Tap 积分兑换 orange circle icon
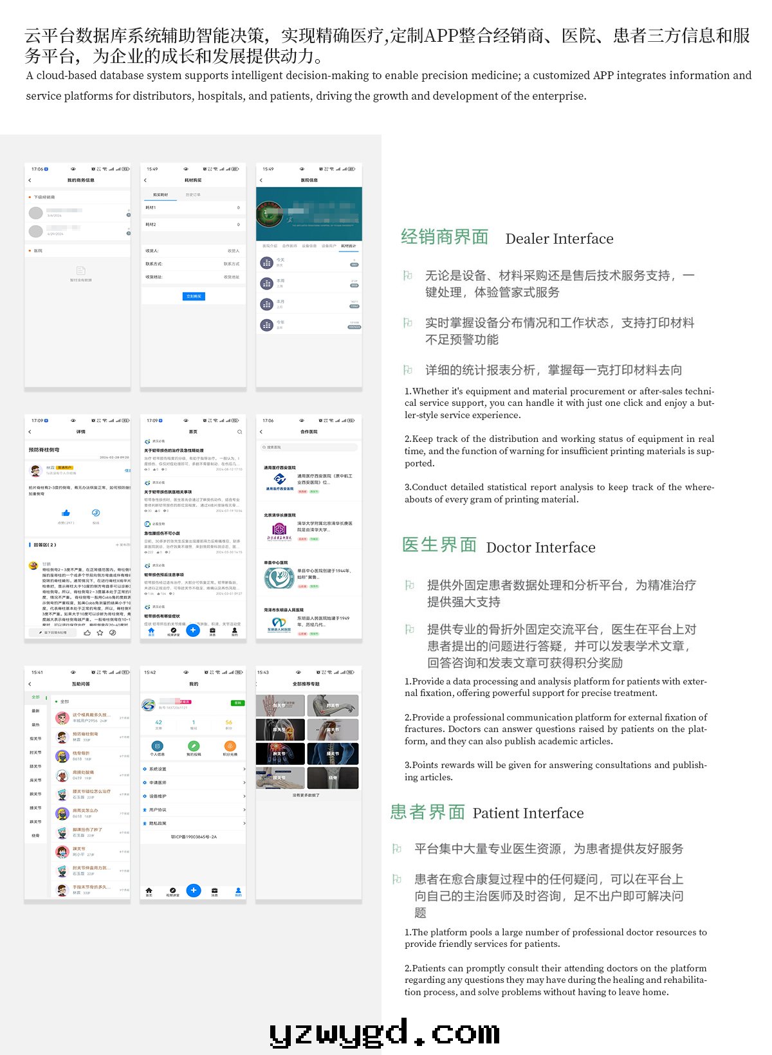Image resolution: width=772 pixels, height=1055 pixels. tap(230, 746)
